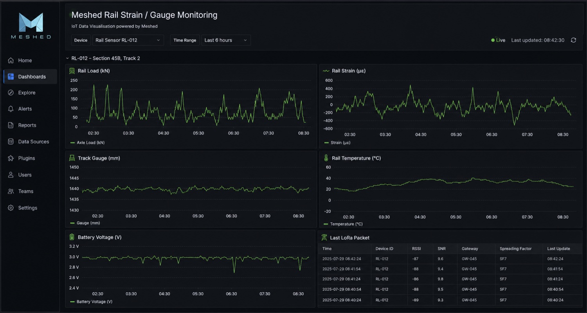Sort table by RSSI column header
587x313 pixels.
[x=416, y=248]
